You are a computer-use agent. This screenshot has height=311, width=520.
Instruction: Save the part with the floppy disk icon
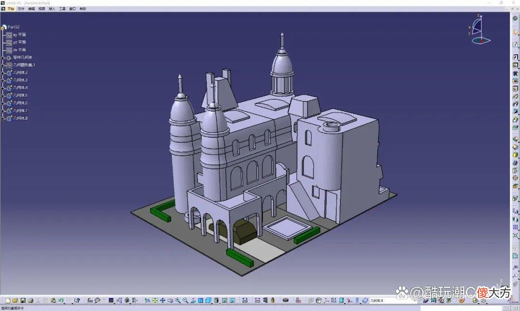coord(23,300)
